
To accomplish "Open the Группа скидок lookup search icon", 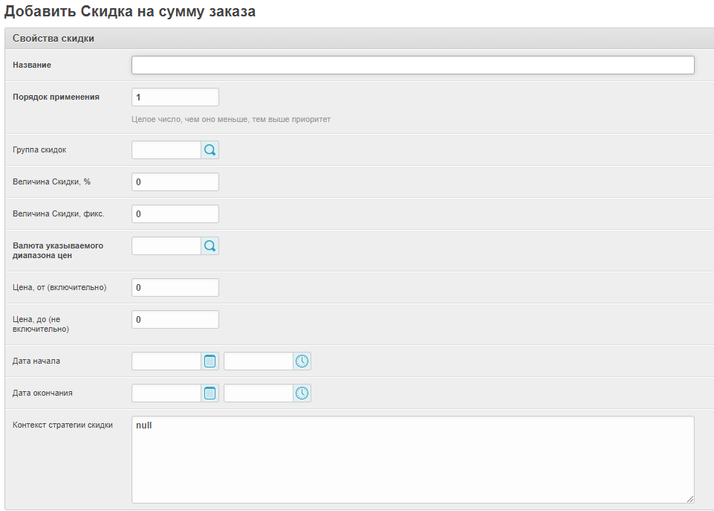I will (210, 150).
